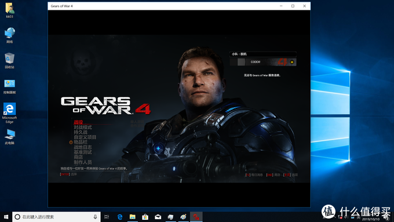Viewport: 394px width, 222px height.
Task: Maximize the Gears of War 4 window
Action: 293,6
